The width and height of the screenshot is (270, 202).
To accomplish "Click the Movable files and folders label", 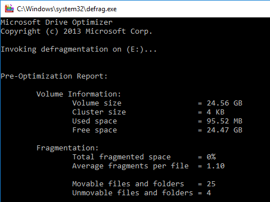I will pos(128,184).
